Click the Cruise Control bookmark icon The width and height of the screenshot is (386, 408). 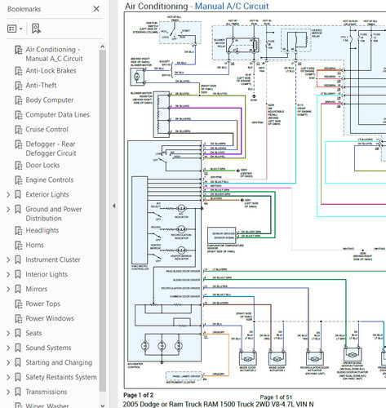click(19, 130)
